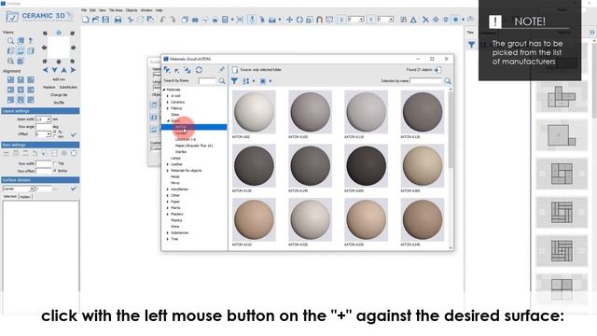
Task: Click the blue left triangle under view preview
Action: pos(46,70)
